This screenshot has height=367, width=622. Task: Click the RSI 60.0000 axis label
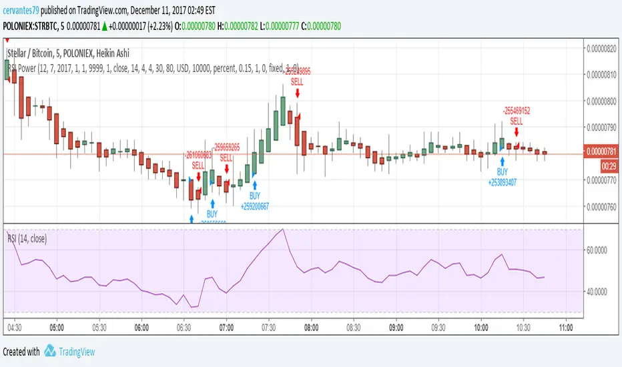click(x=596, y=250)
